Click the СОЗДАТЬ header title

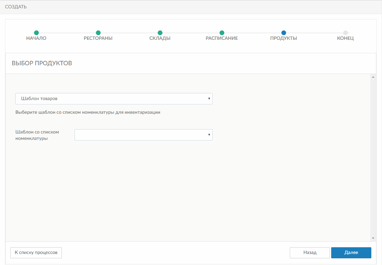coord(16,7)
